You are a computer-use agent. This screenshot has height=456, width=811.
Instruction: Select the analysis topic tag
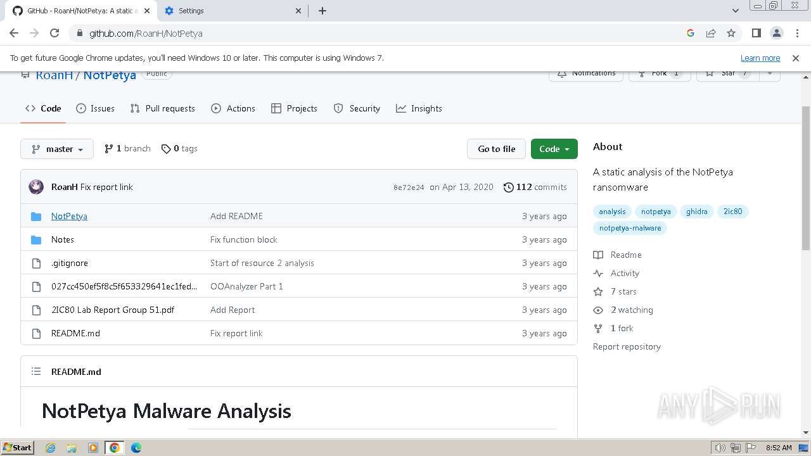[x=612, y=212]
